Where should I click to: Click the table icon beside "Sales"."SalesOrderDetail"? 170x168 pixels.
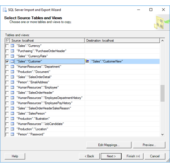coord(12,77)
